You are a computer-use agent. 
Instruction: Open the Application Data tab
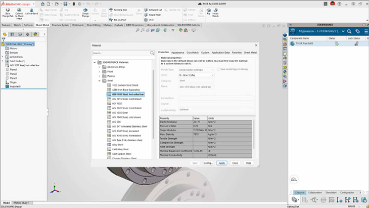[x=220, y=53]
